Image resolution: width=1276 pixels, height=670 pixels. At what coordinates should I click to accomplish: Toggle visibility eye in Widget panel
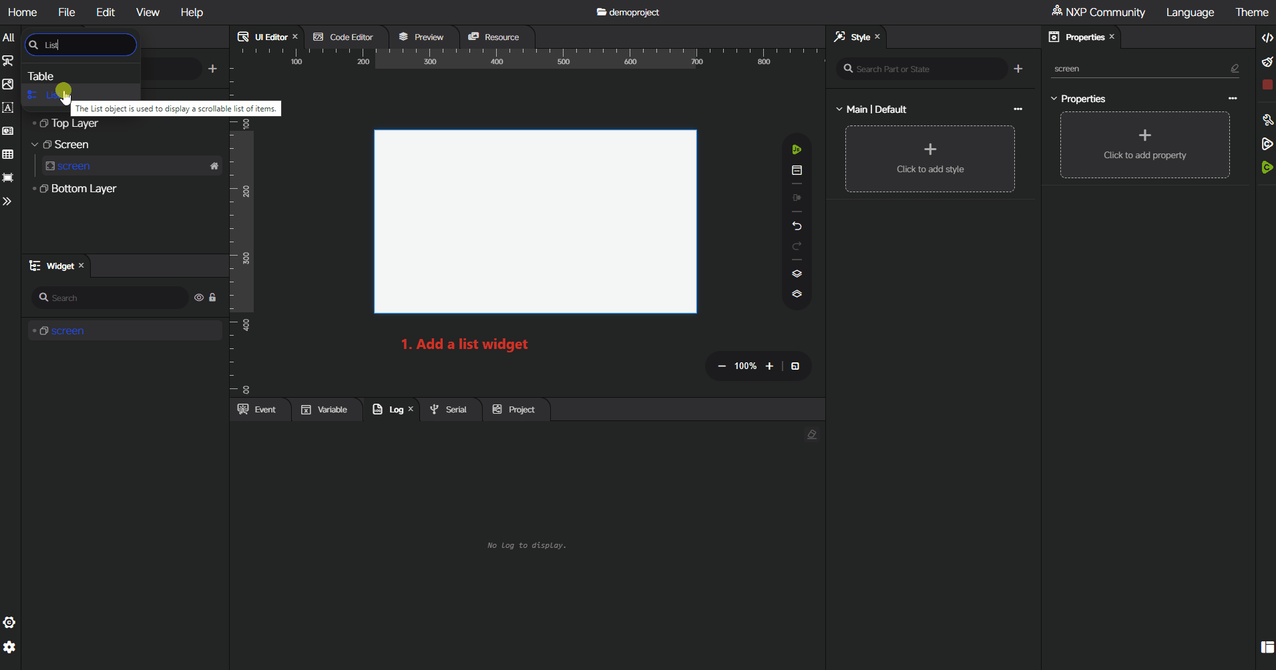pos(199,298)
